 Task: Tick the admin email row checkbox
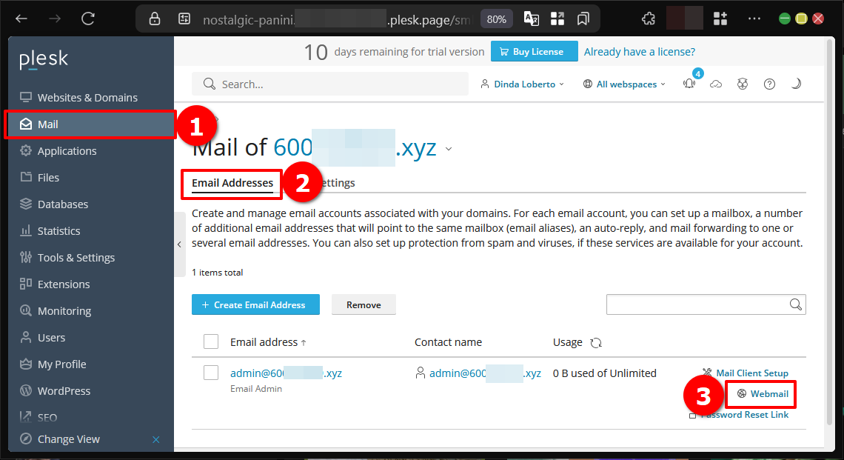tap(211, 373)
